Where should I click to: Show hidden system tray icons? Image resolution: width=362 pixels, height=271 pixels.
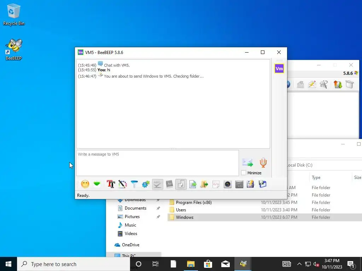[299, 264]
